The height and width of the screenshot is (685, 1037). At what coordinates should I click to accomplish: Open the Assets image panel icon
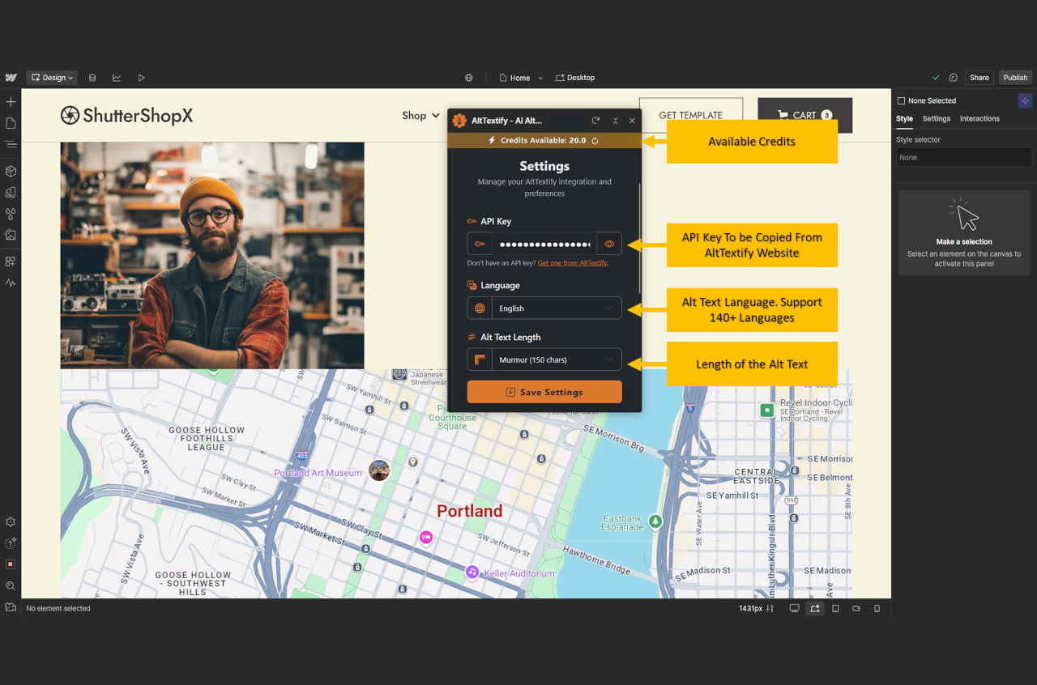[11, 235]
